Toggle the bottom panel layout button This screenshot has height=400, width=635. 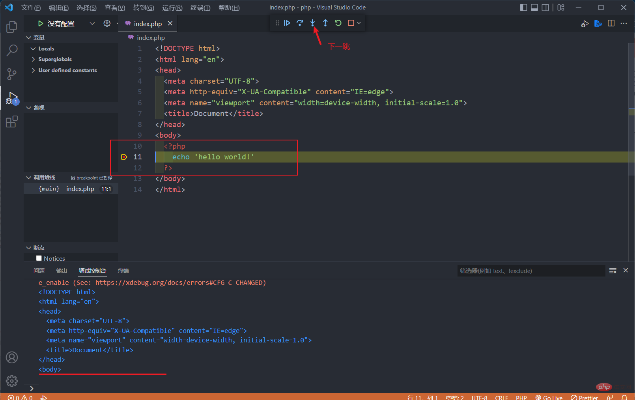534,7
